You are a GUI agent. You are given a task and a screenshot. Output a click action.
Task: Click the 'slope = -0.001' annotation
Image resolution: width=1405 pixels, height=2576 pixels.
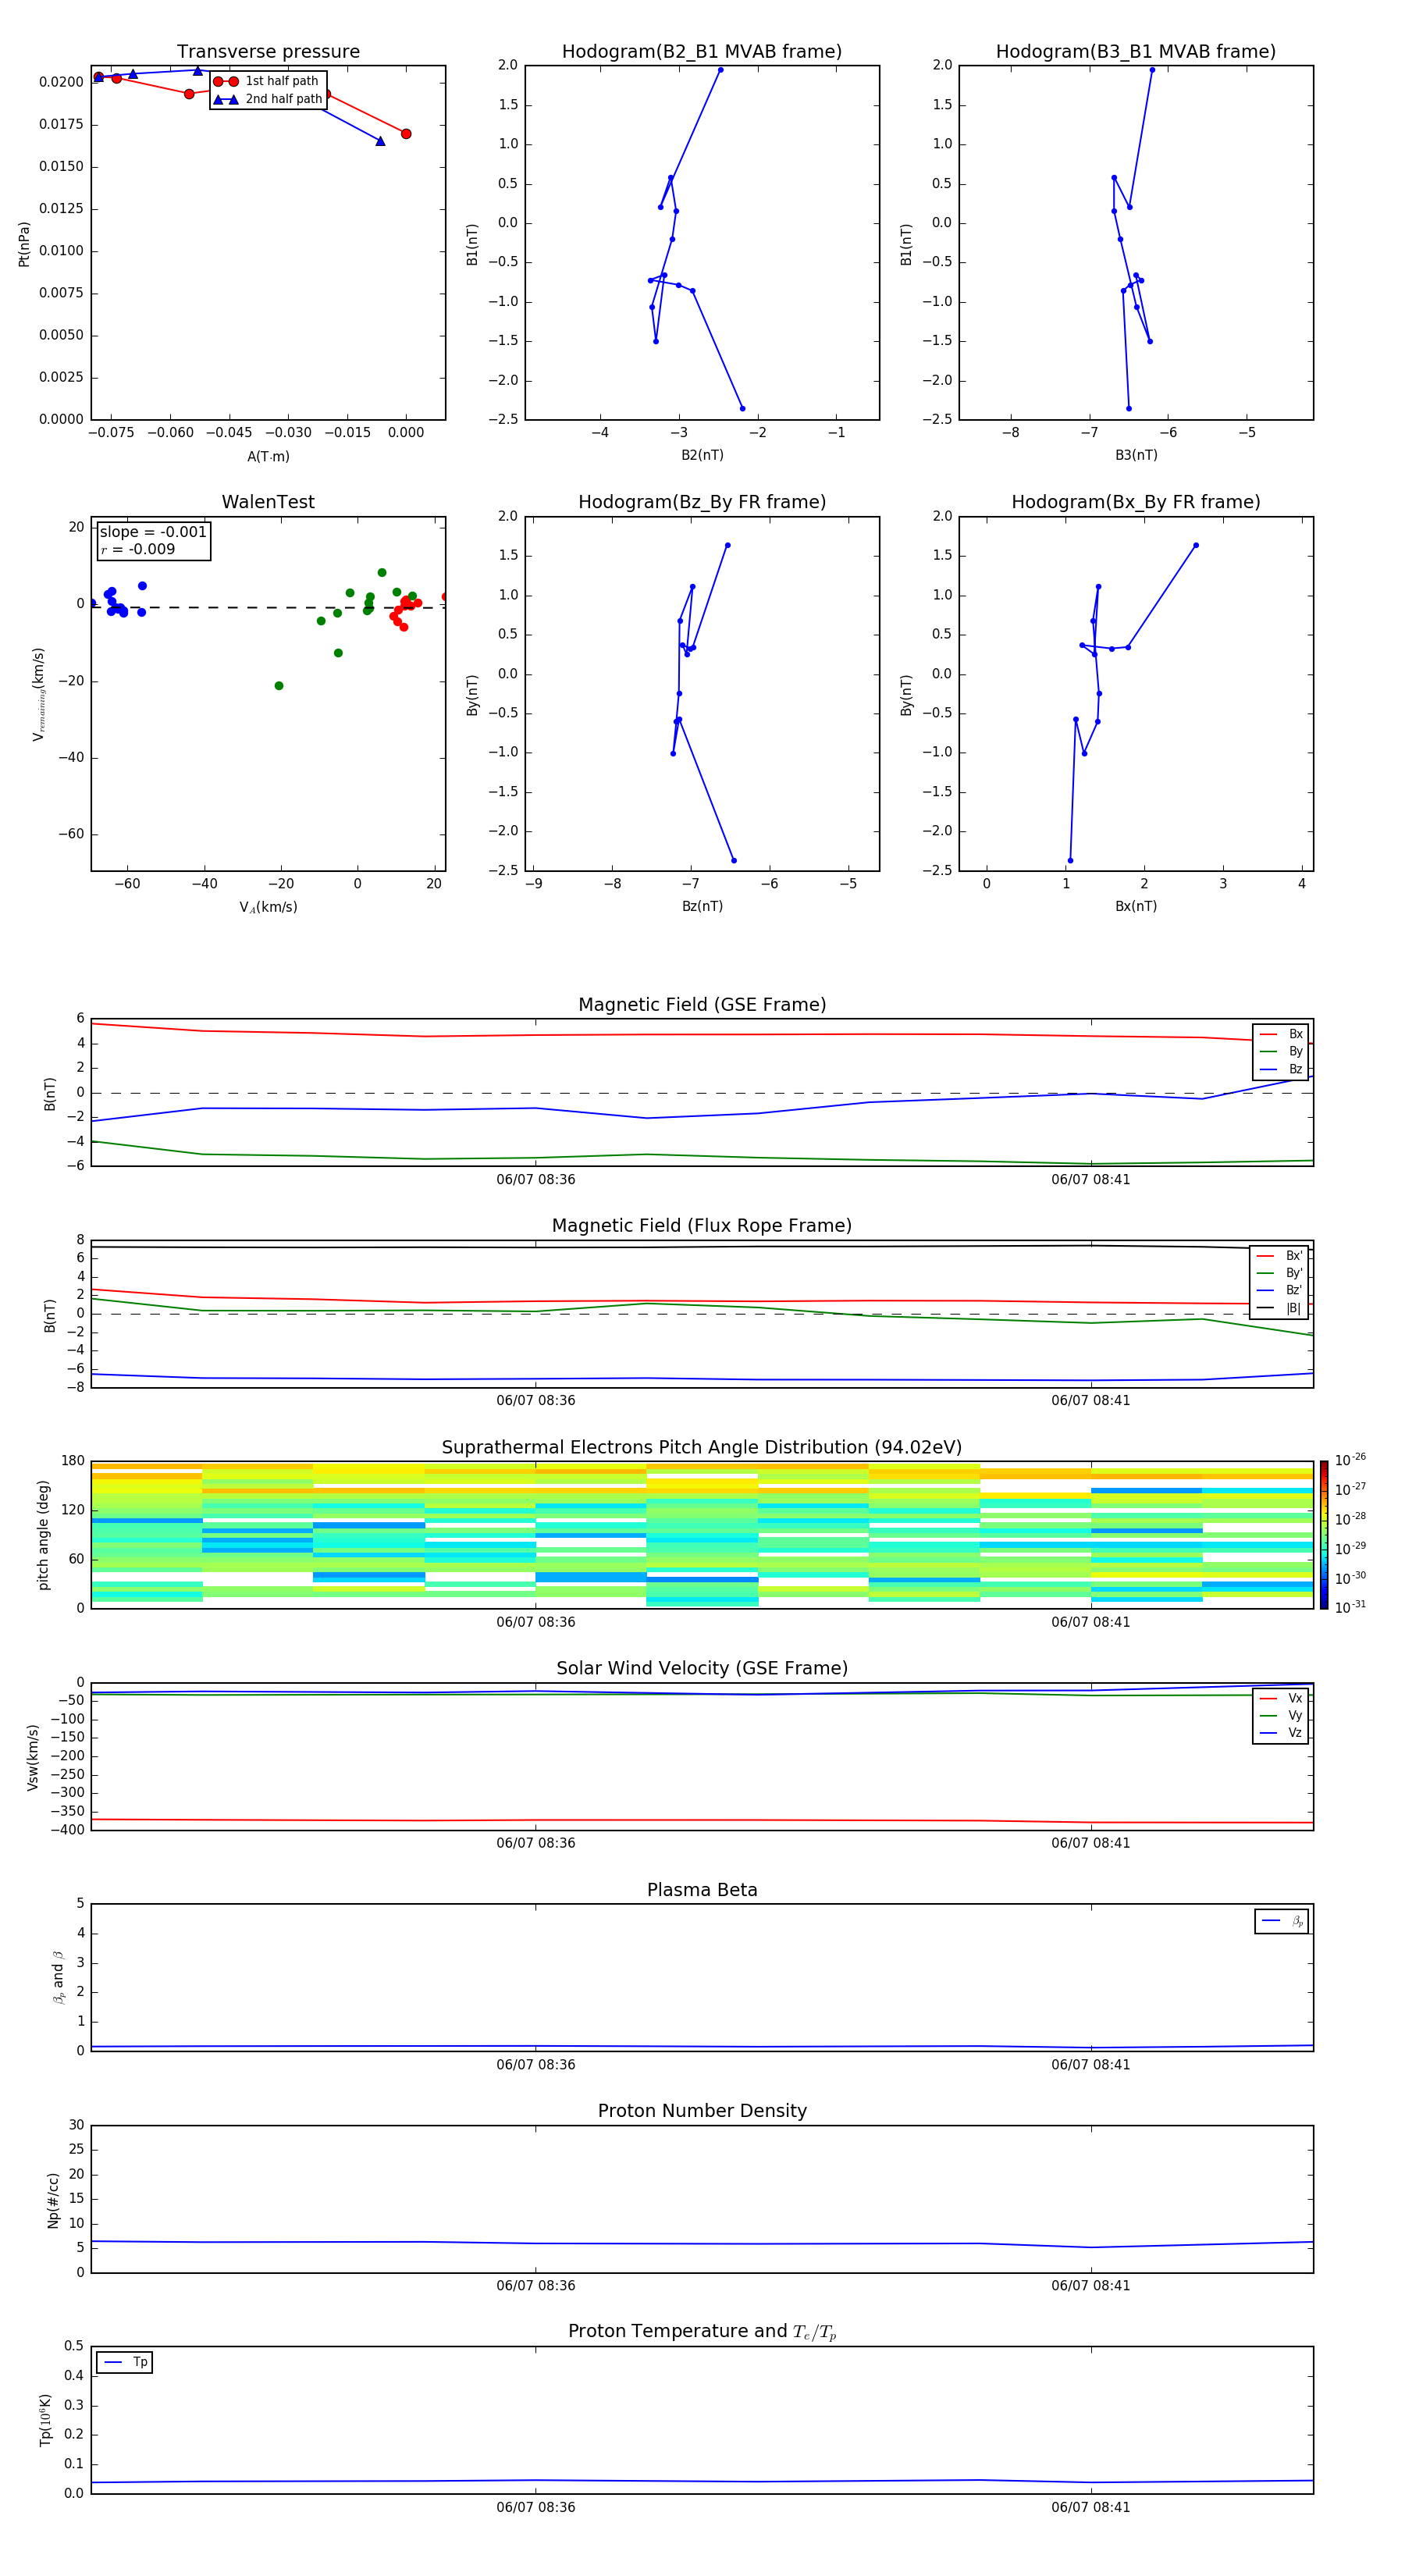coord(153,532)
